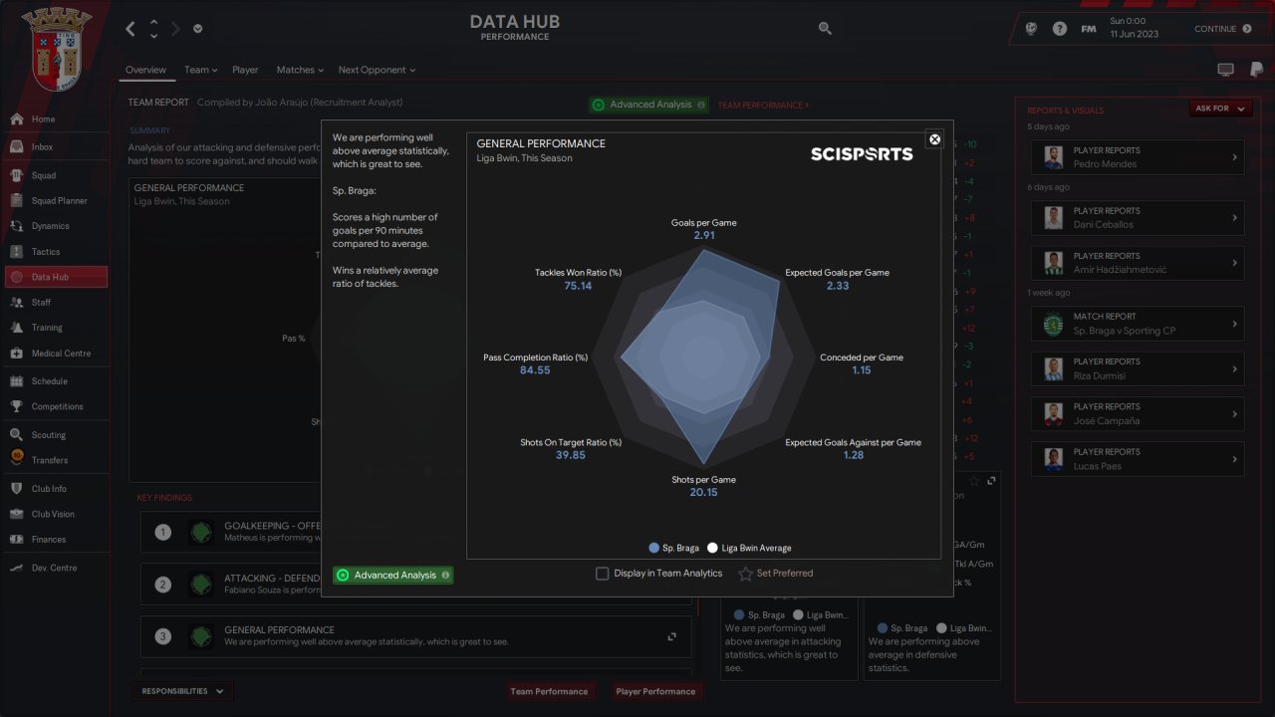
Task: Open the Tactics screen in the sidebar
Action: (x=55, y=252)
